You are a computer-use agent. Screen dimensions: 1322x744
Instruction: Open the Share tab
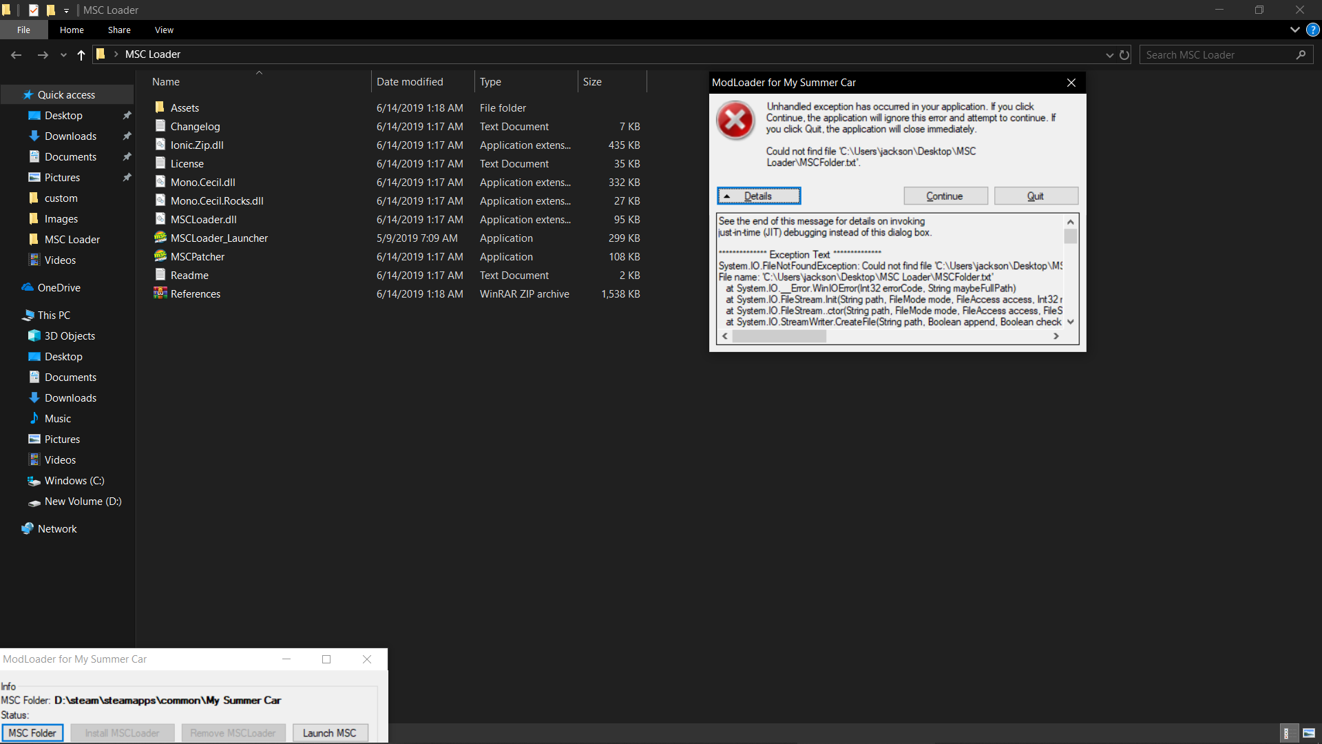[x=118, y=30]
